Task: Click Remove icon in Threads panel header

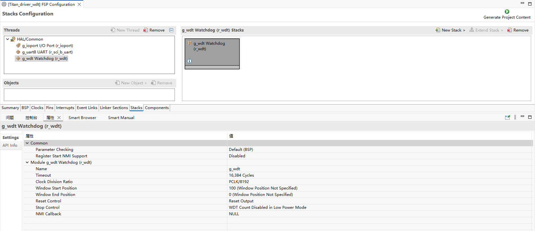Action: click(146, 30)
